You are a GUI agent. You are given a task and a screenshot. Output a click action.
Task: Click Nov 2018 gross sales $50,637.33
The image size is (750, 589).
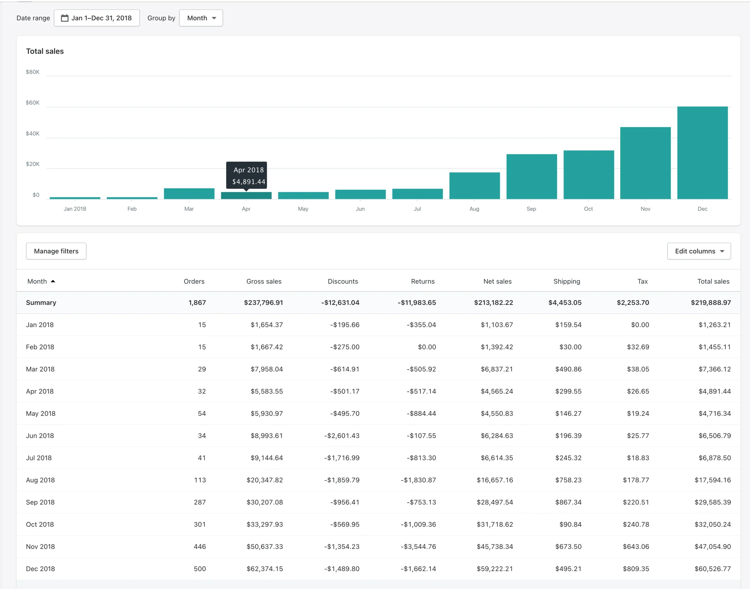point(265,547)
